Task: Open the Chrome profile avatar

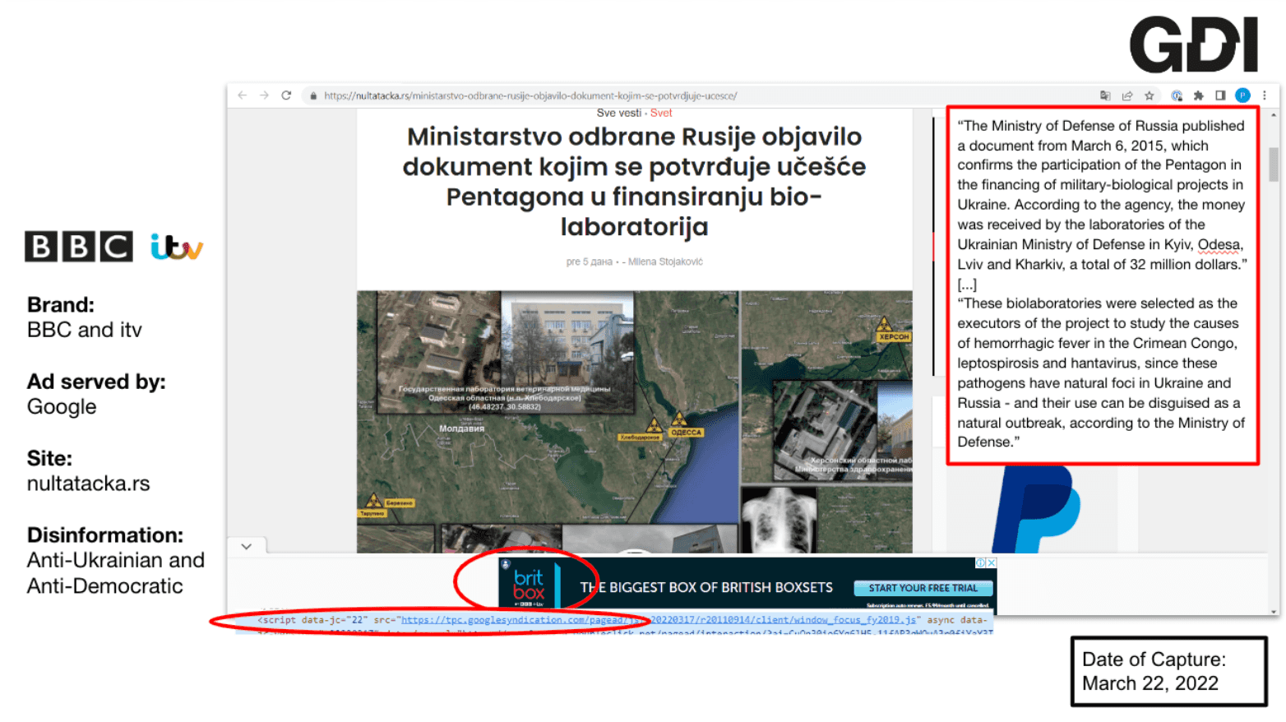Action: click(x=1242, y=95)
